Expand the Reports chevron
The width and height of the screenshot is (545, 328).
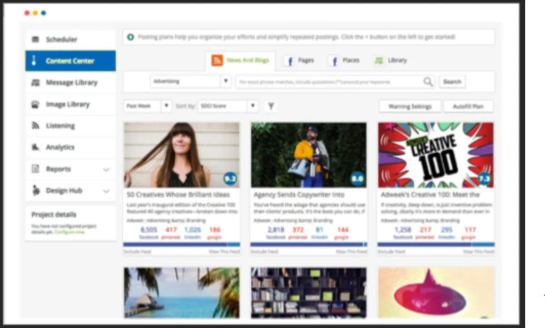click(x=106, y=170)
